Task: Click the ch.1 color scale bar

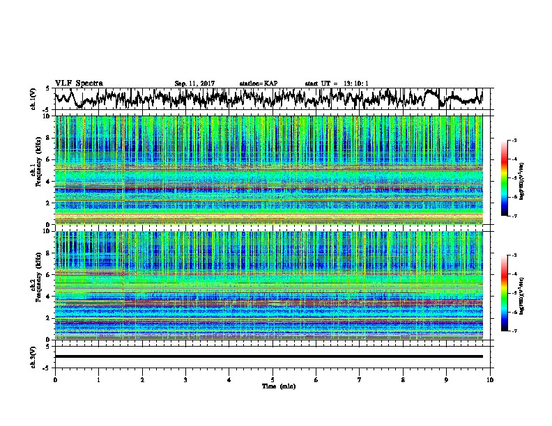Action: coord(504,178)
